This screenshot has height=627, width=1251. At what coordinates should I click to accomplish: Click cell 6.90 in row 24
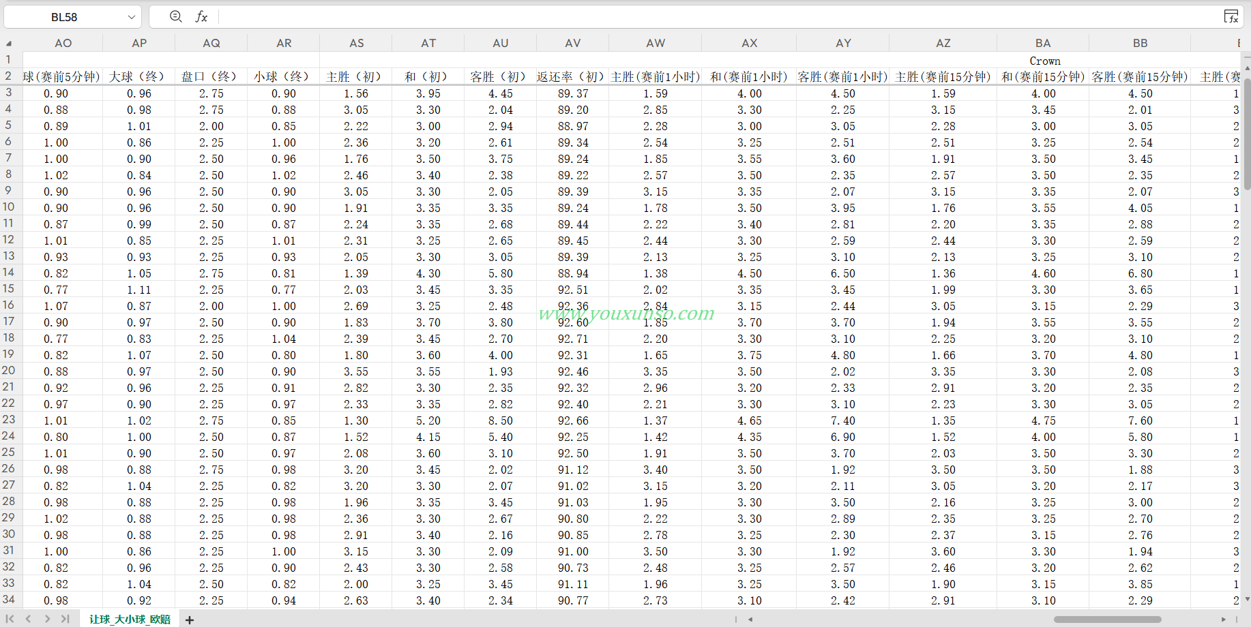(843, 437)
